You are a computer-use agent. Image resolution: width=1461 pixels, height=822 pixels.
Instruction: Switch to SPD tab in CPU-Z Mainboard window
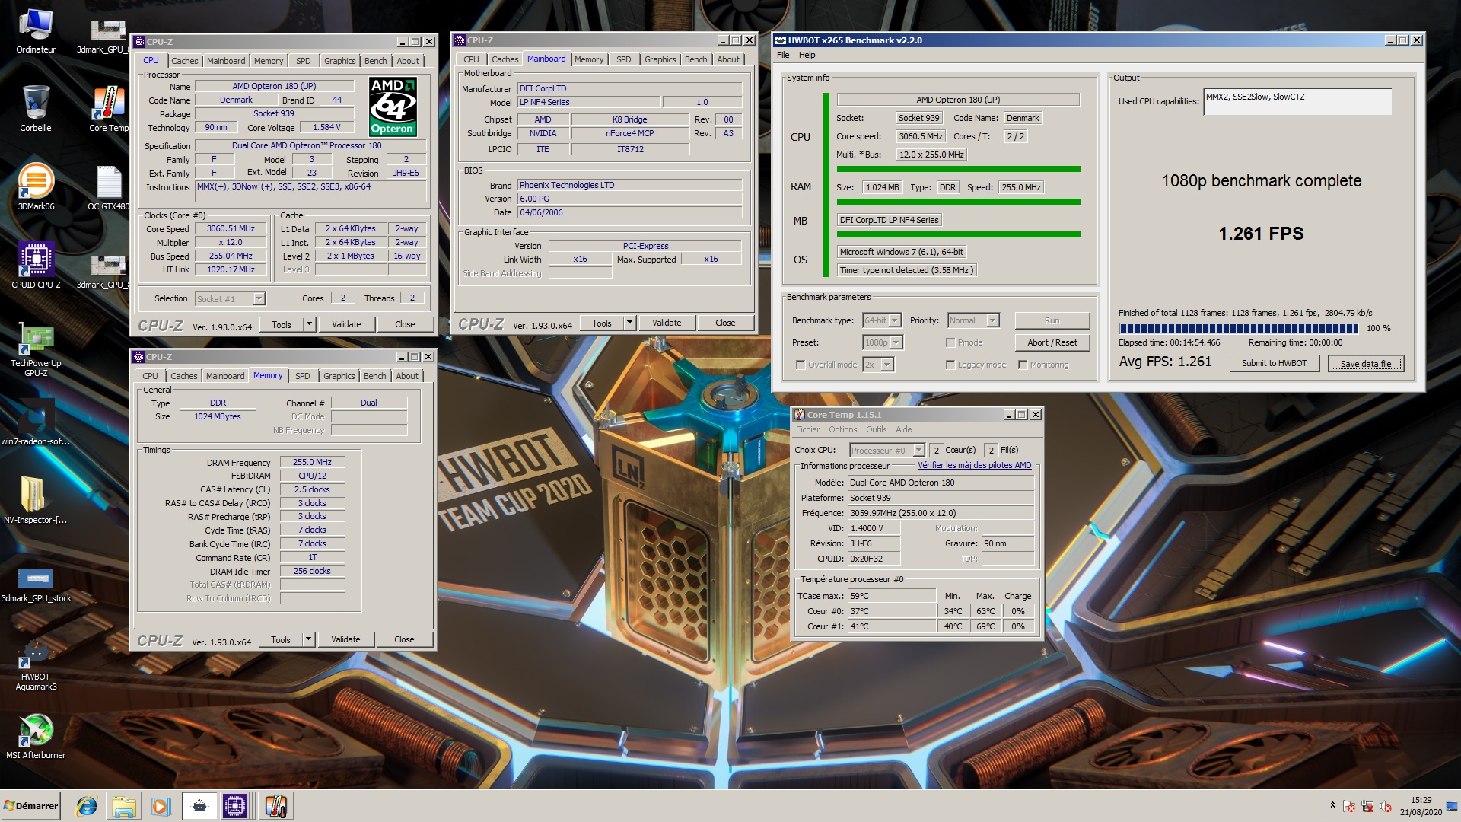[x=623, y=59]
